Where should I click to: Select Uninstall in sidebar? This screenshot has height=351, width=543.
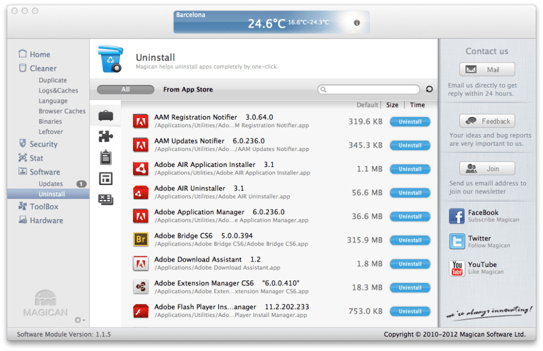tap(48, 194)
